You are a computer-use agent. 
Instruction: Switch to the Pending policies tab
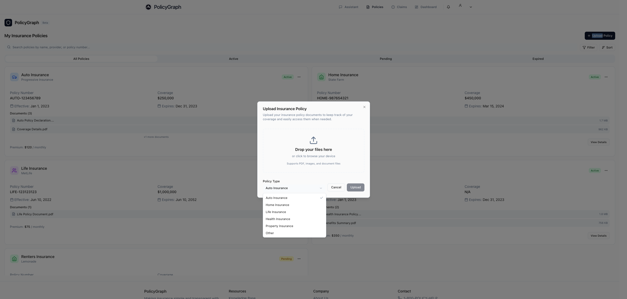[386, 59]
